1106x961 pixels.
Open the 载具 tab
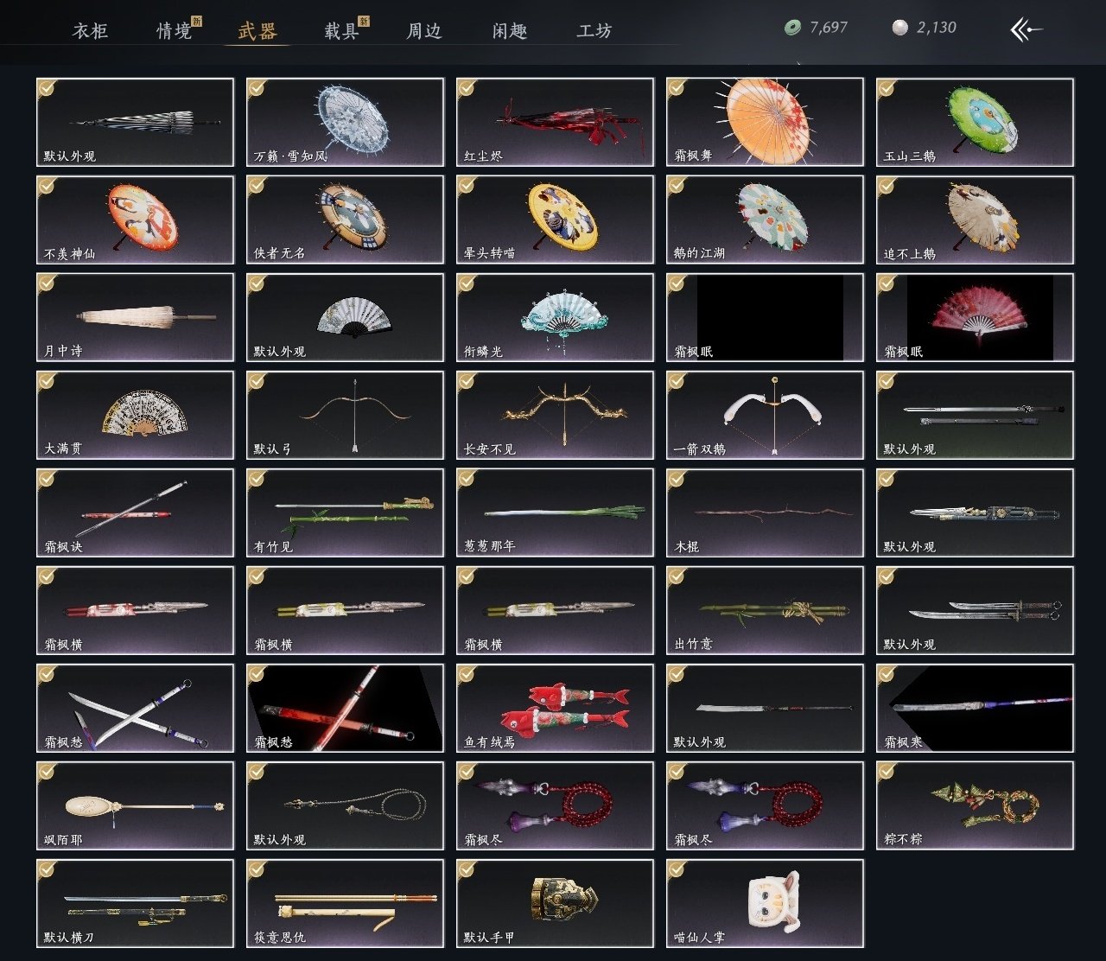coord(341,31)
